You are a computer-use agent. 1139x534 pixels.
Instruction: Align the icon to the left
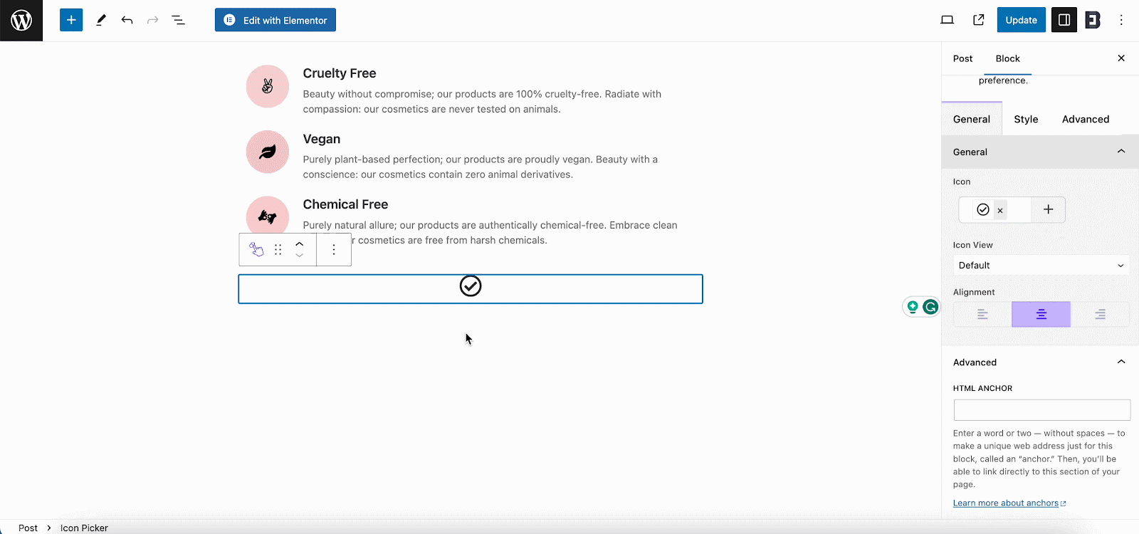[982, 314]
